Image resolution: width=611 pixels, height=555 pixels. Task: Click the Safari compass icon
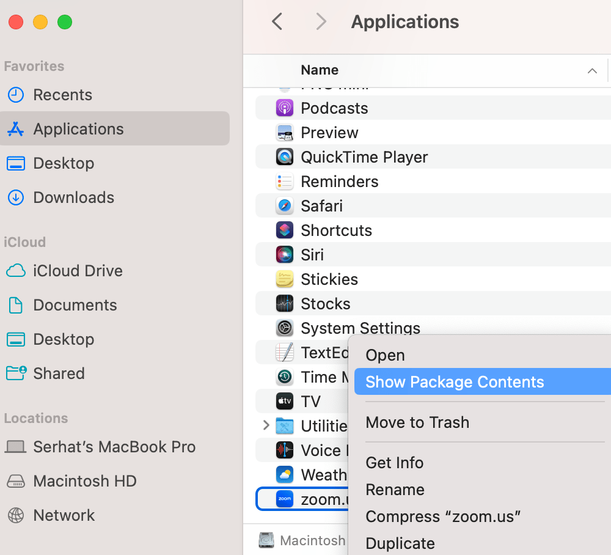(x=285, y=206)
